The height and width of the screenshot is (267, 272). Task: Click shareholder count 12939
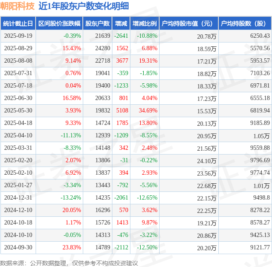coord(103,135)
